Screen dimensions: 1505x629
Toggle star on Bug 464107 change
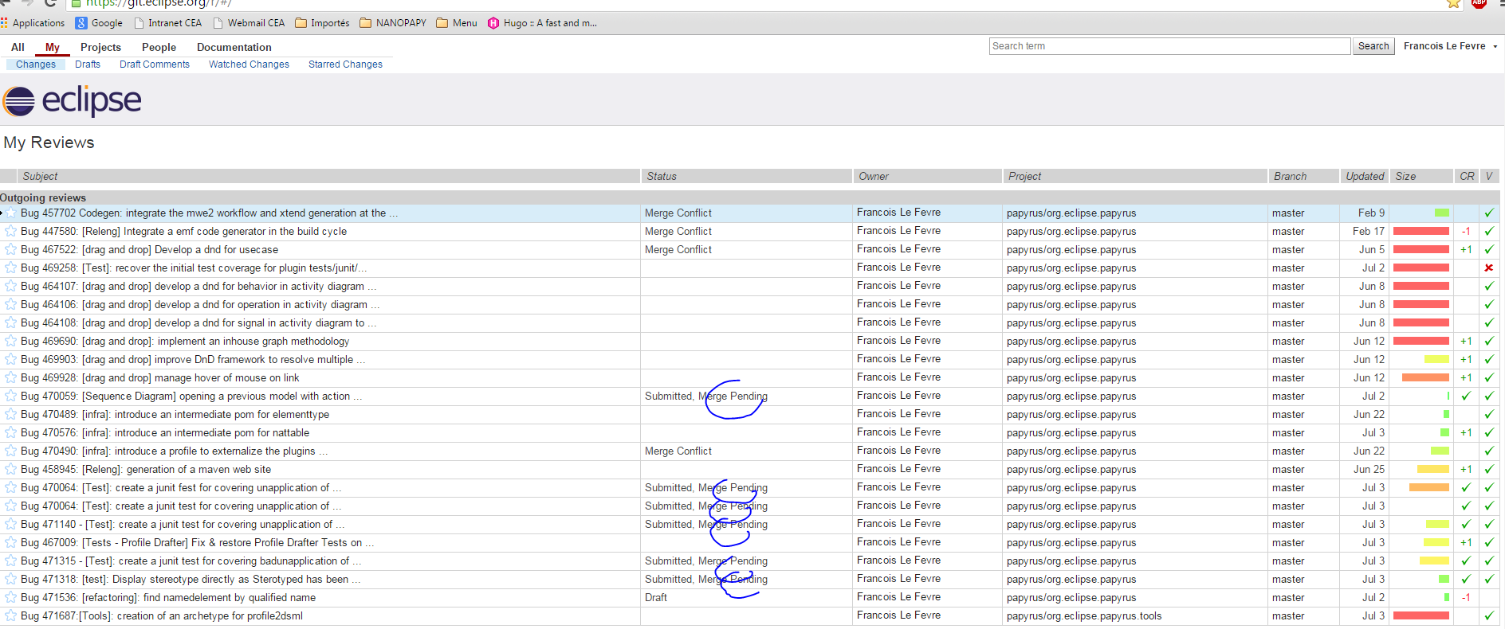pyautogui.click(x=10, y=286)
